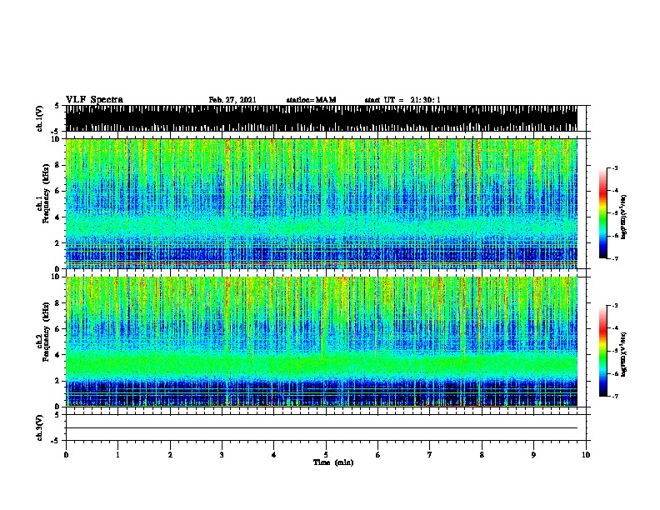The image size is (660, 510).
Task: Click the flat ch.3 voltage trace
Action: [x=322, y=428]
